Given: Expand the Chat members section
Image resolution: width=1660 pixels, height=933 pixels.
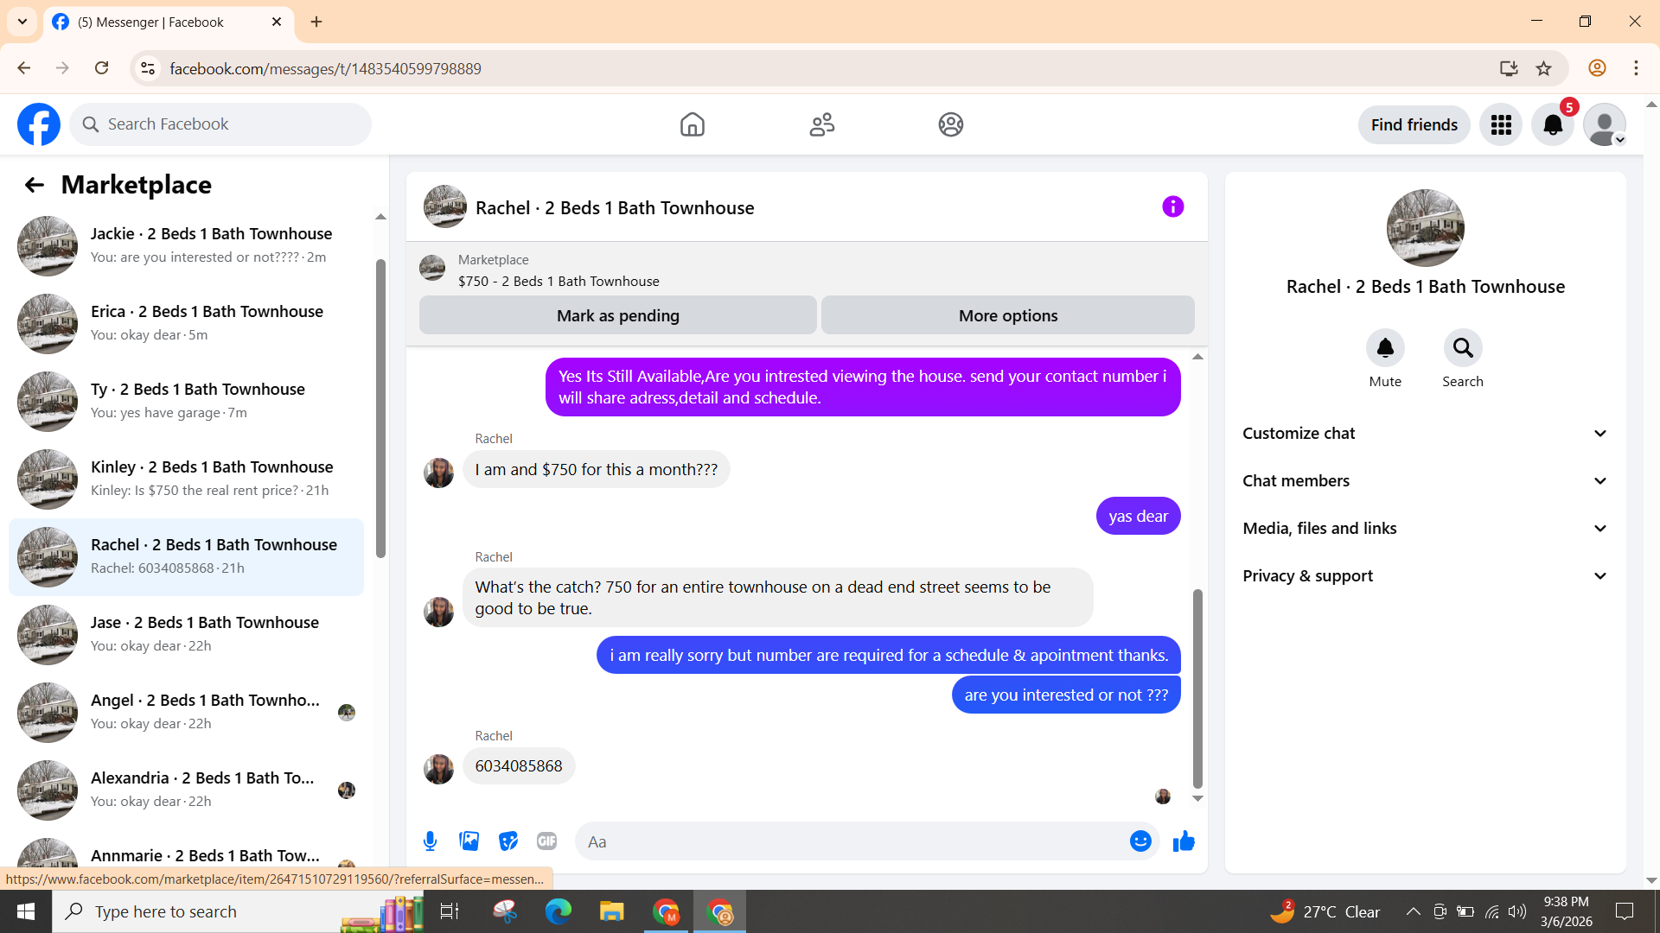Looking at the screenshot, I should coord(1425,481).
